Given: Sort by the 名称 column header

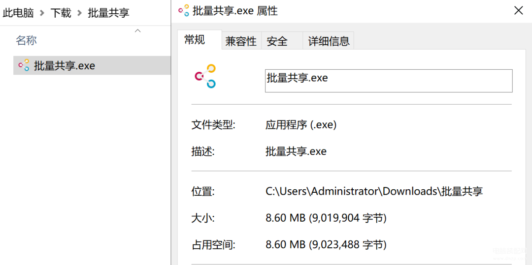Looking at the screenshot, I should pyautogui.click(x=26, y=41).
